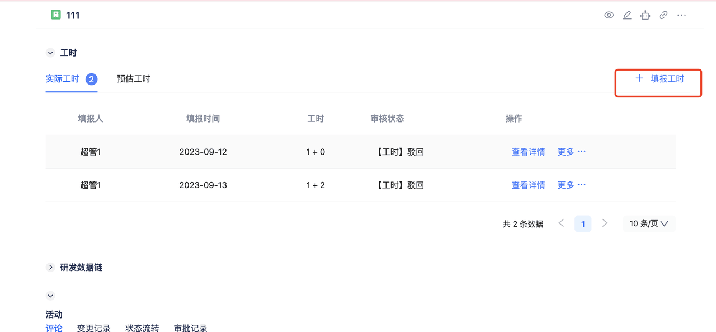This screenshot has height=332, width=716.
Task: Collapse the 活动 section chevron
Action: point(50,296)
